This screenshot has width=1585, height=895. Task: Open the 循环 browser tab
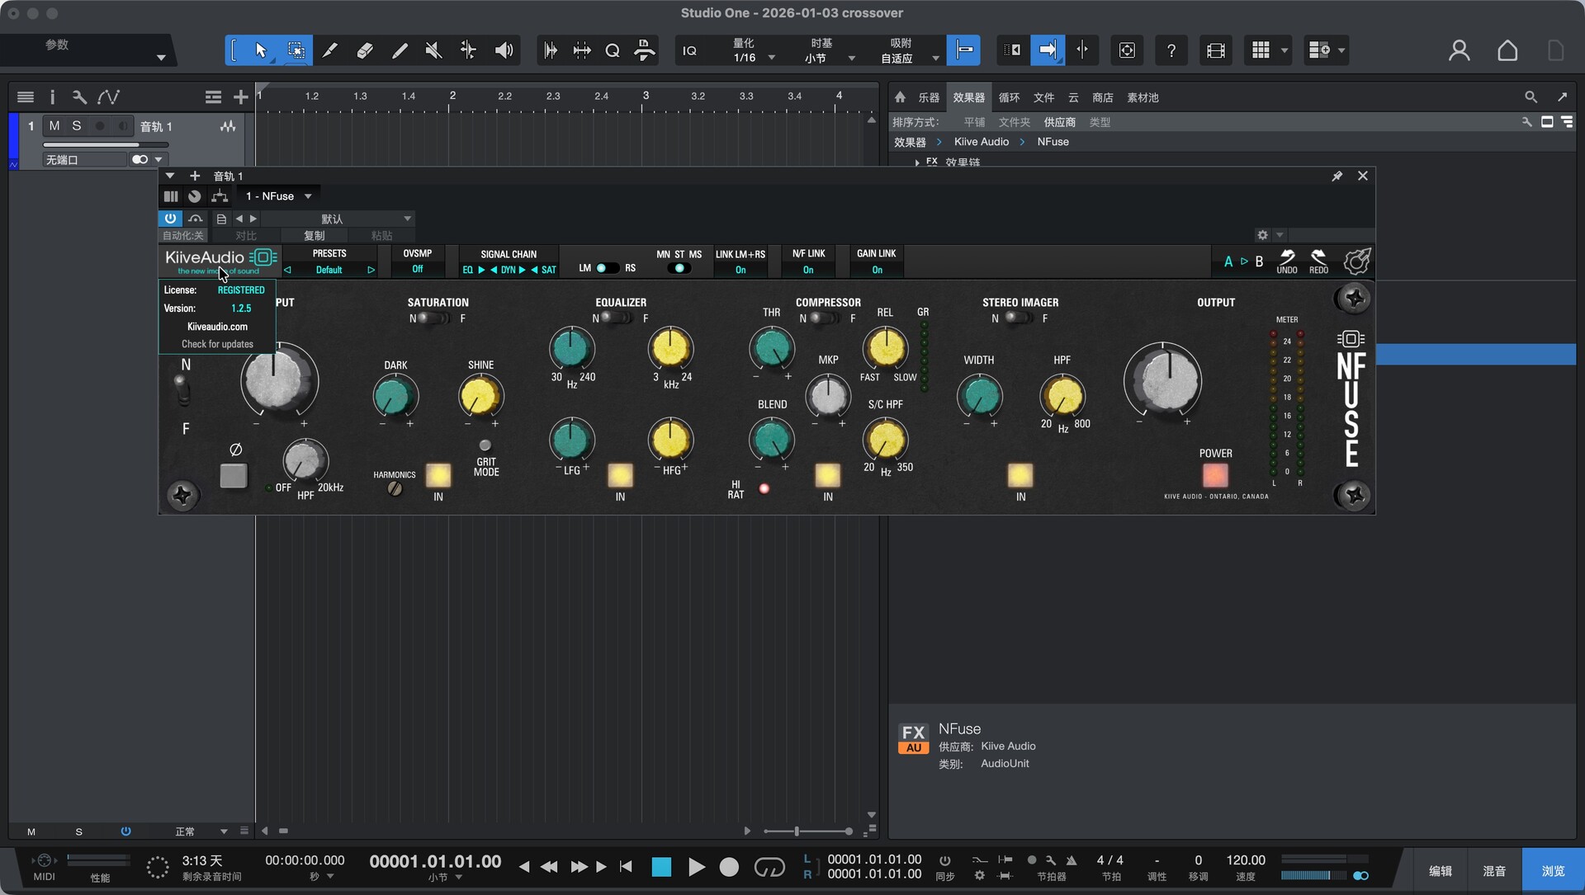click(1009, 97)
